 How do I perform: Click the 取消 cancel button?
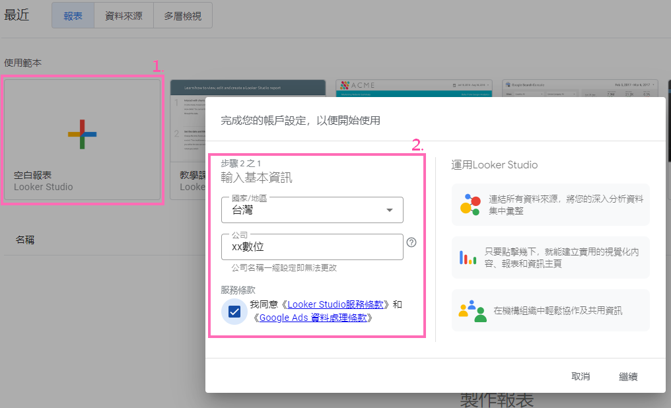[x=581, y=376]
